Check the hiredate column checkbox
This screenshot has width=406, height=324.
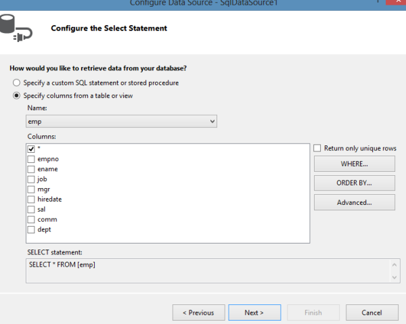31,200
